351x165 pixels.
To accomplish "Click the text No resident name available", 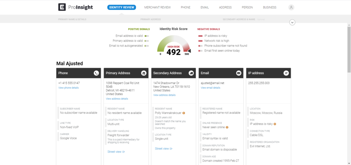I will 124,113.
